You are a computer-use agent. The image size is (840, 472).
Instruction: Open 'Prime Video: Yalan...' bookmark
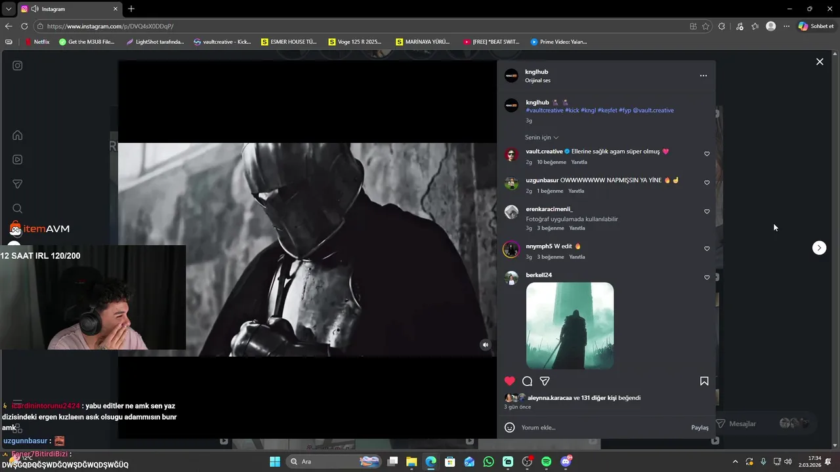pos(558,42)
